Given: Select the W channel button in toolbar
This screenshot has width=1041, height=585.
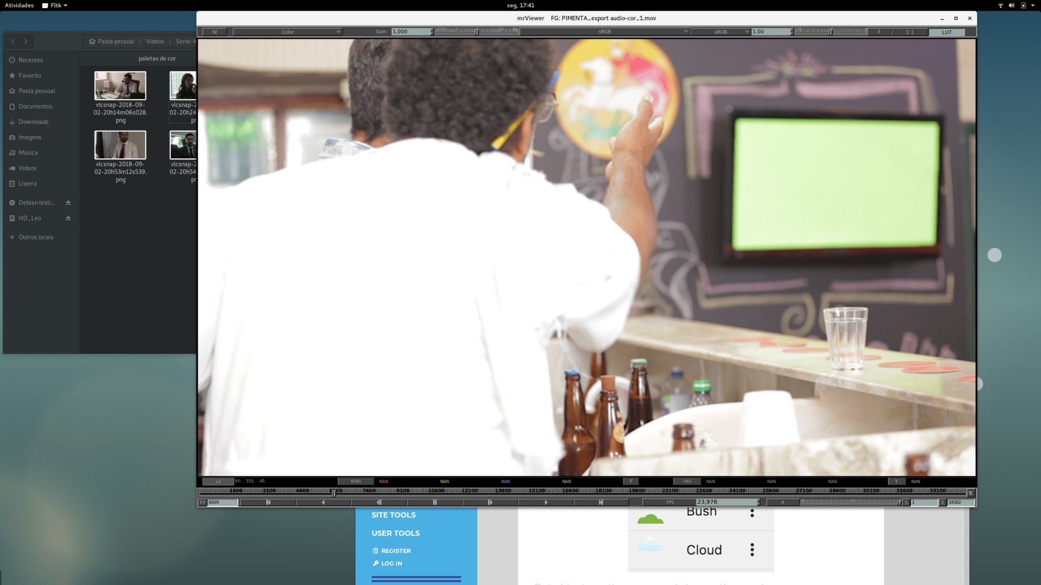Looking at the screenshot, I should (x=214, y=31).
